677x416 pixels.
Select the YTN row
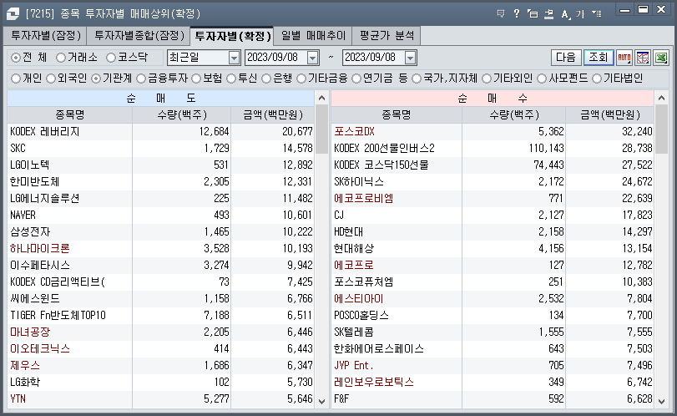(161, 399)
